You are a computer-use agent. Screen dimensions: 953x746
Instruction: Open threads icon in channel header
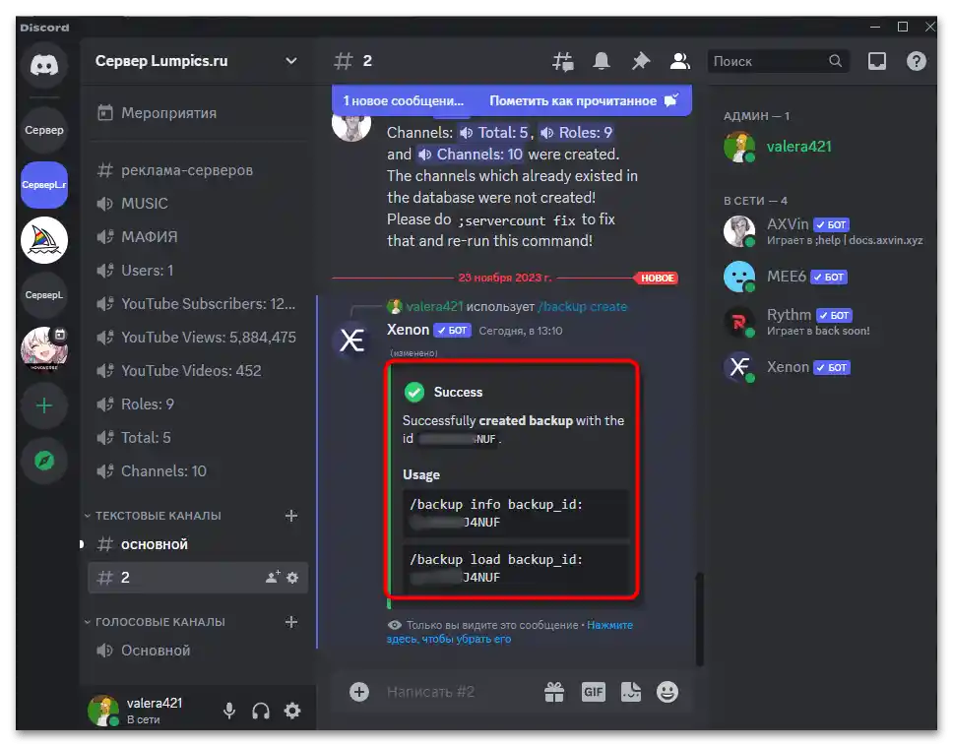coord(563,61)
